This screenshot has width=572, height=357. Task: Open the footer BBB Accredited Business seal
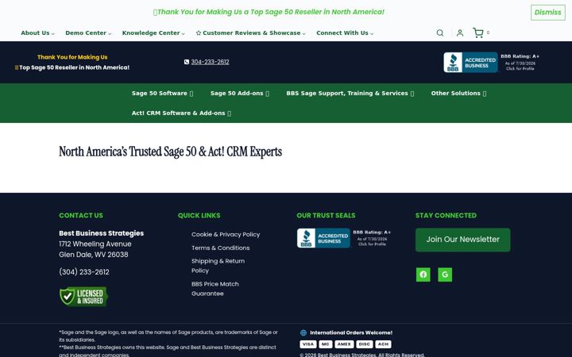coord(344,238)
